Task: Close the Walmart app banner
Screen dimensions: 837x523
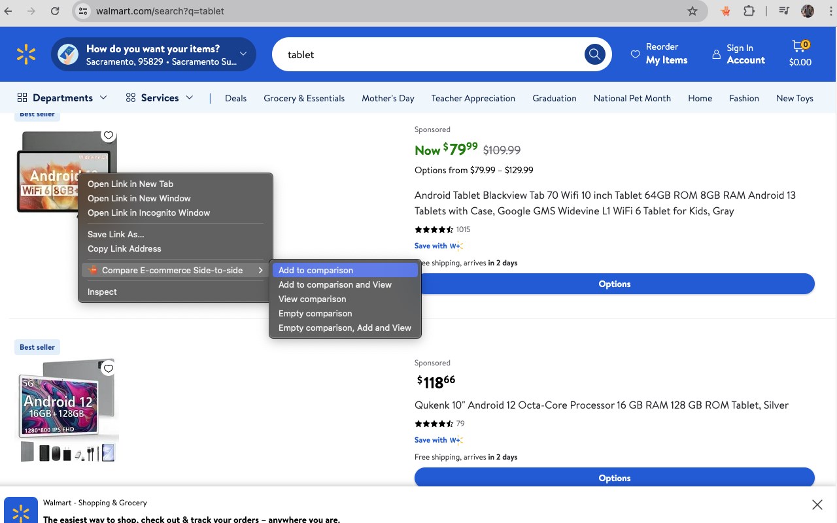Action: (x=817, y=505)
